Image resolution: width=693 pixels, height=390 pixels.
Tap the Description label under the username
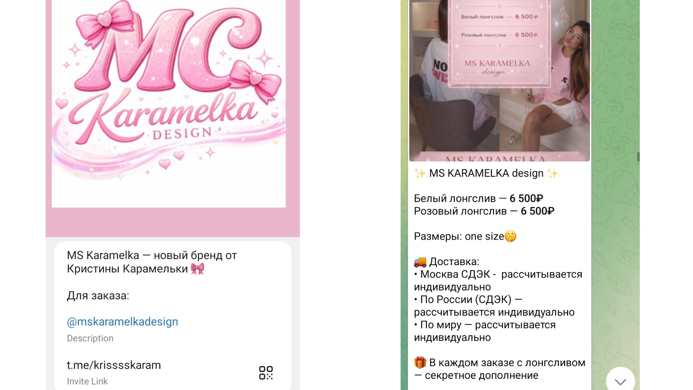pos(90,338)
